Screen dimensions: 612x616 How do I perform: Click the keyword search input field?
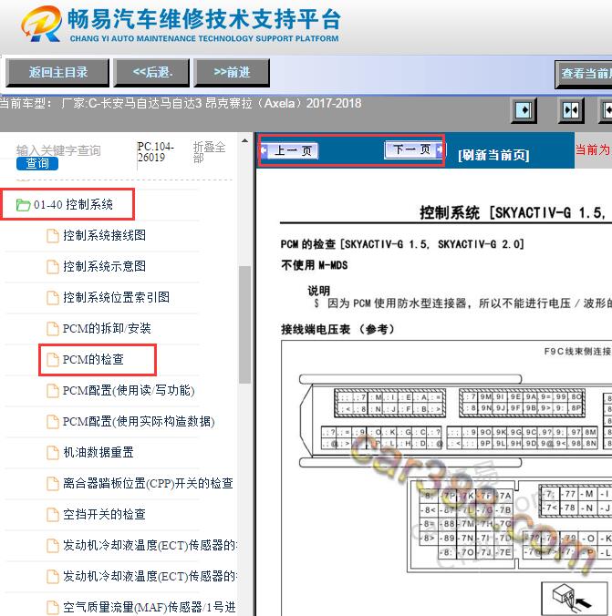[x=58, y=150]
